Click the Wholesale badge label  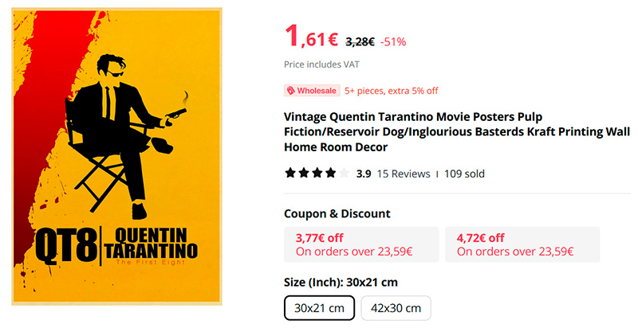click(317, 91)
